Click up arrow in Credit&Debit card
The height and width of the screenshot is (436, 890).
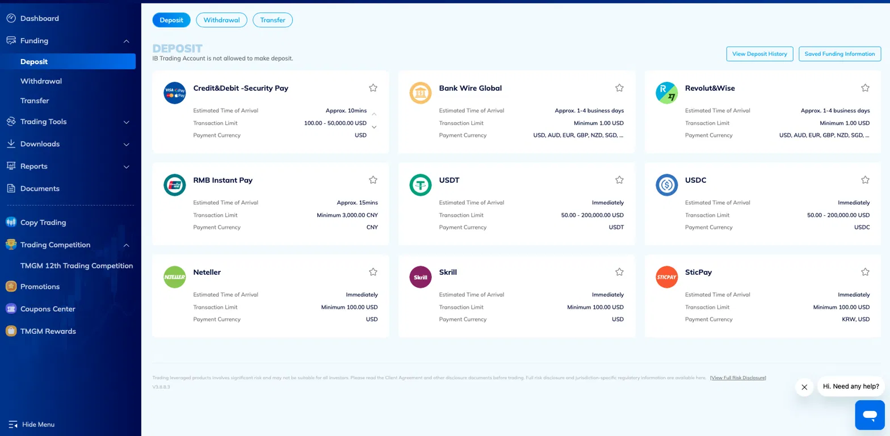tap(374, 114)
